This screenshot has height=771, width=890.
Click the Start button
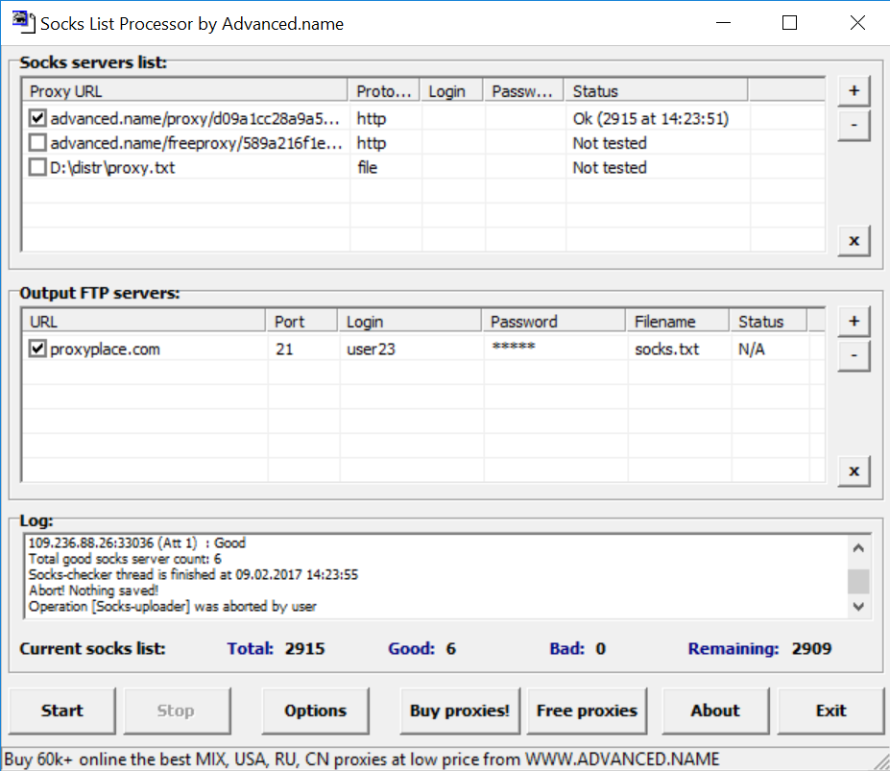pos(61,711)
